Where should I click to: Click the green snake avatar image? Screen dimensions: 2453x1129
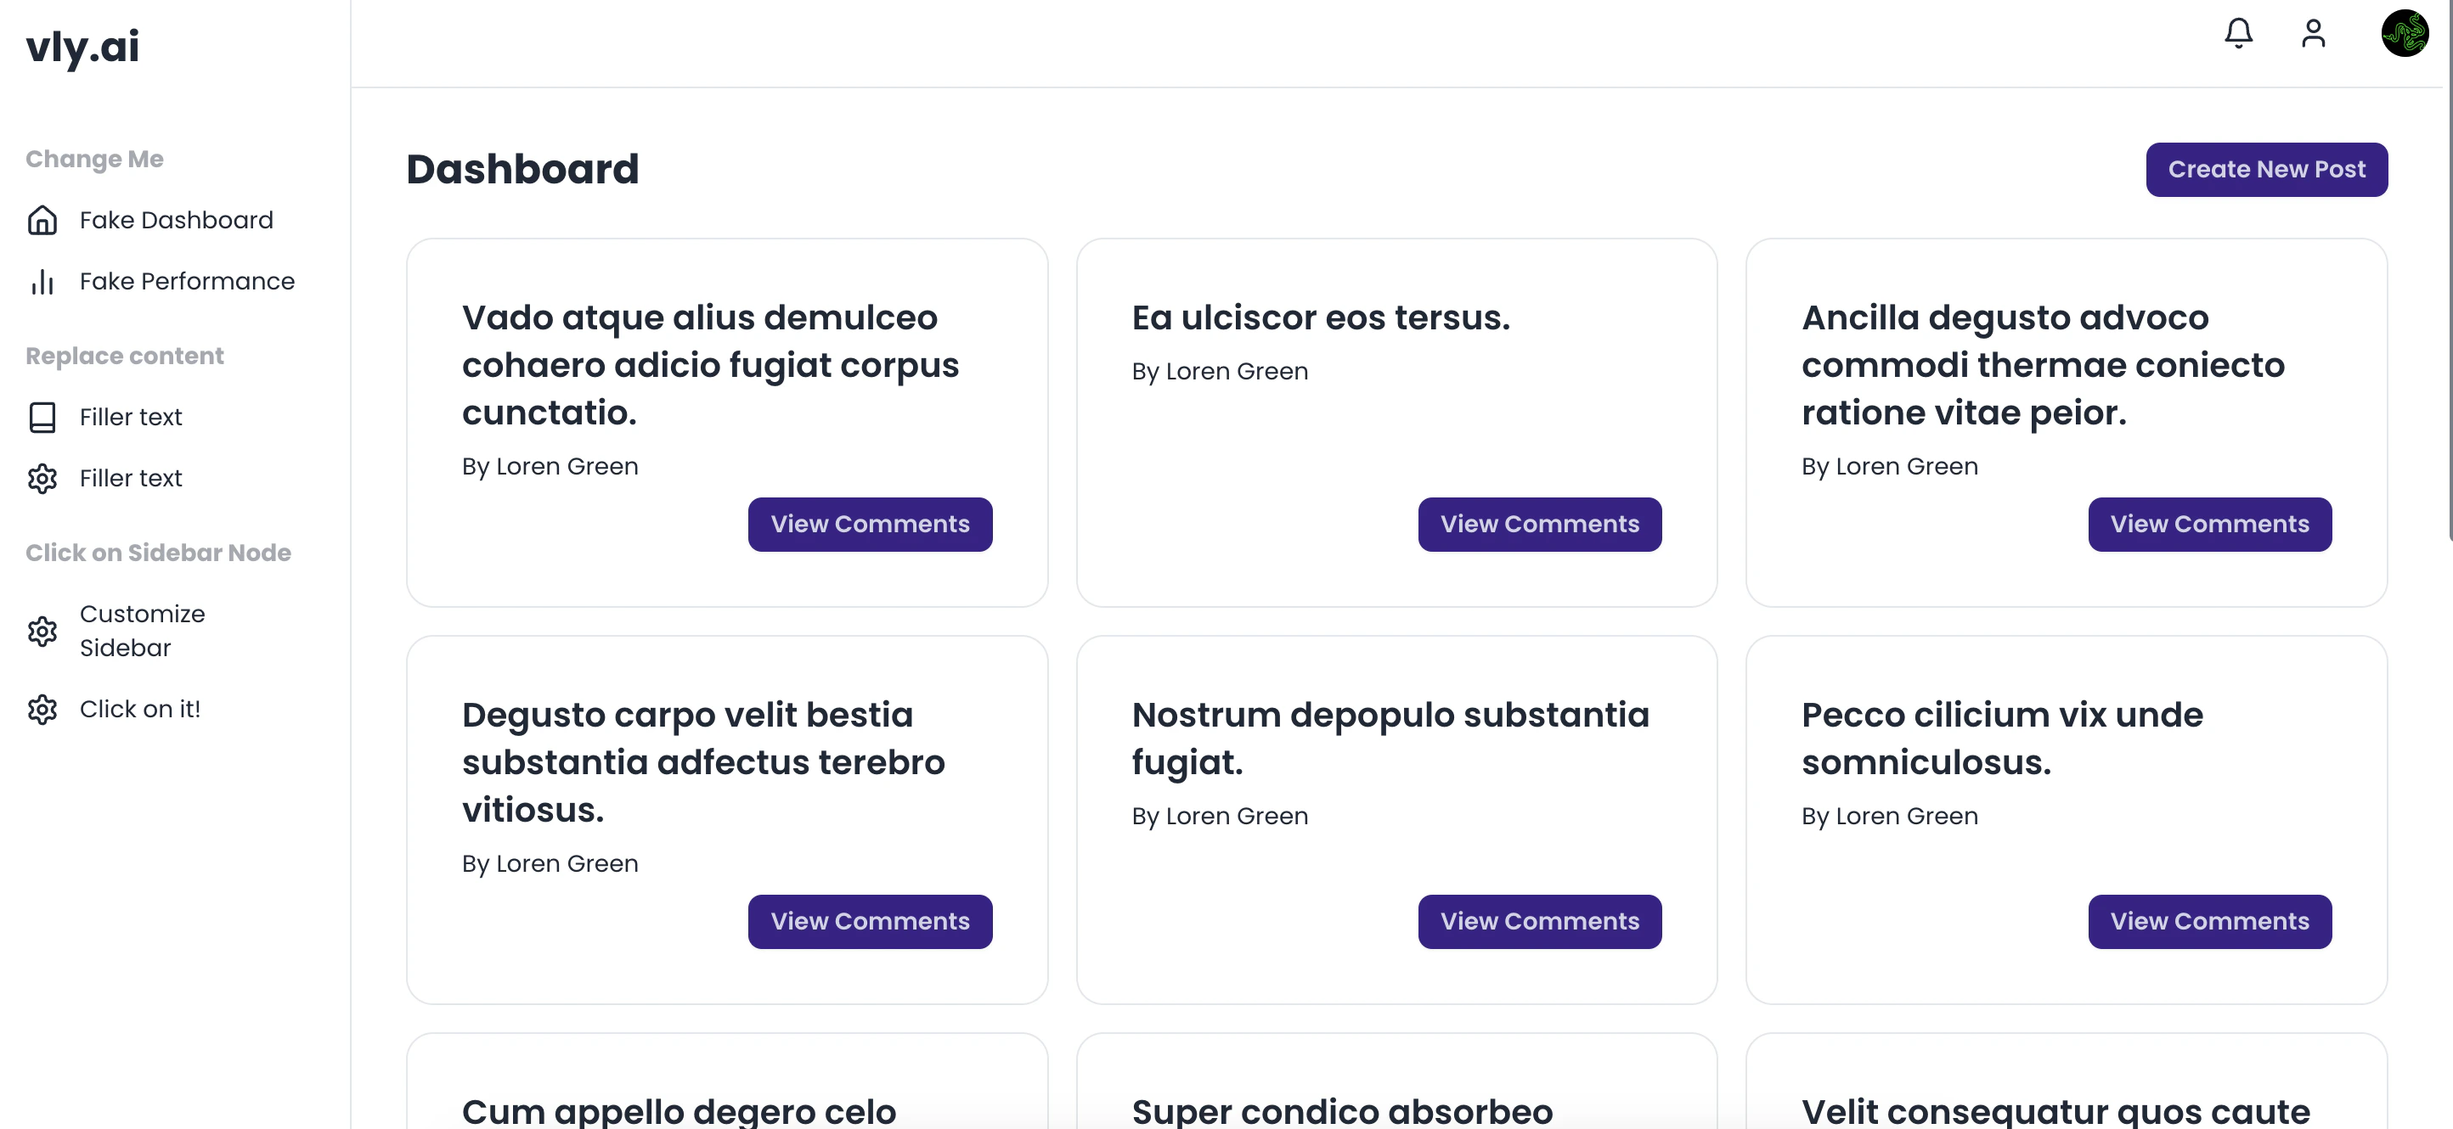tap(2404, 33)
